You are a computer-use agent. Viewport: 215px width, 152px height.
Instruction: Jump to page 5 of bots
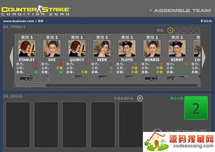(x=197, y=30)
